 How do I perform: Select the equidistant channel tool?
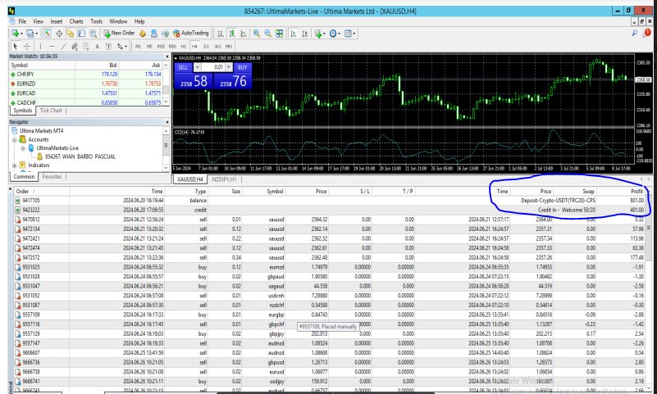[74, 47]
